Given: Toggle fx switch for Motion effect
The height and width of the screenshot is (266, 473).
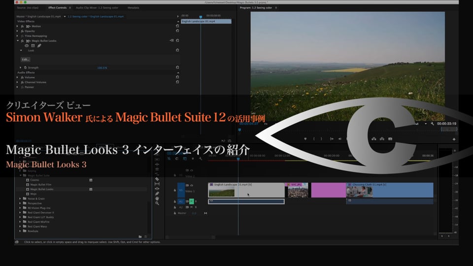Looking at the screenshot, I should [22, 26].
